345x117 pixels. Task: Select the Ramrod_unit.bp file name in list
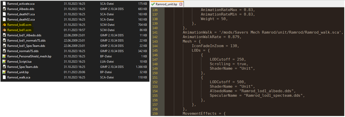click(x=18, y=72)
